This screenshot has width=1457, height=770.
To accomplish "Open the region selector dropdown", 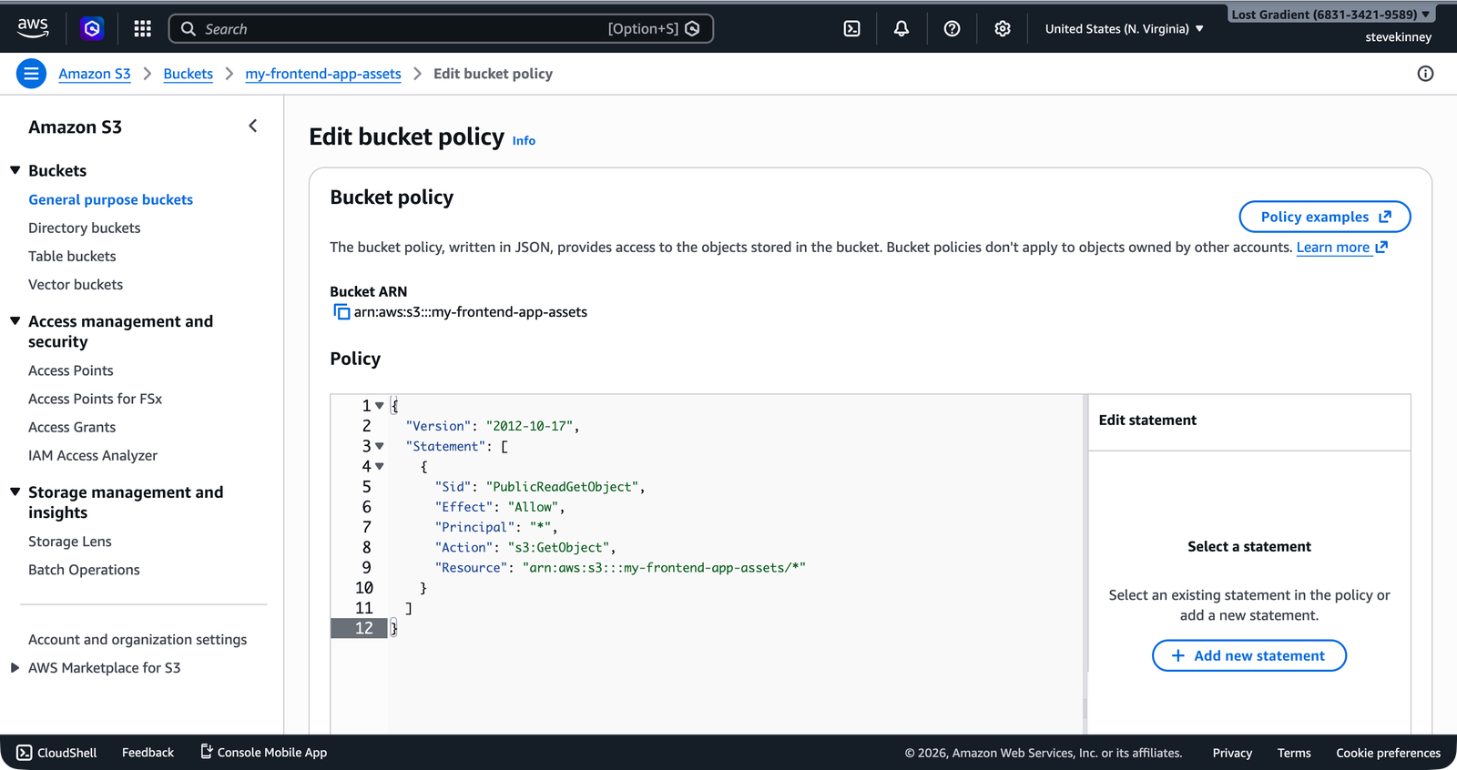I will click(1125, 28).
